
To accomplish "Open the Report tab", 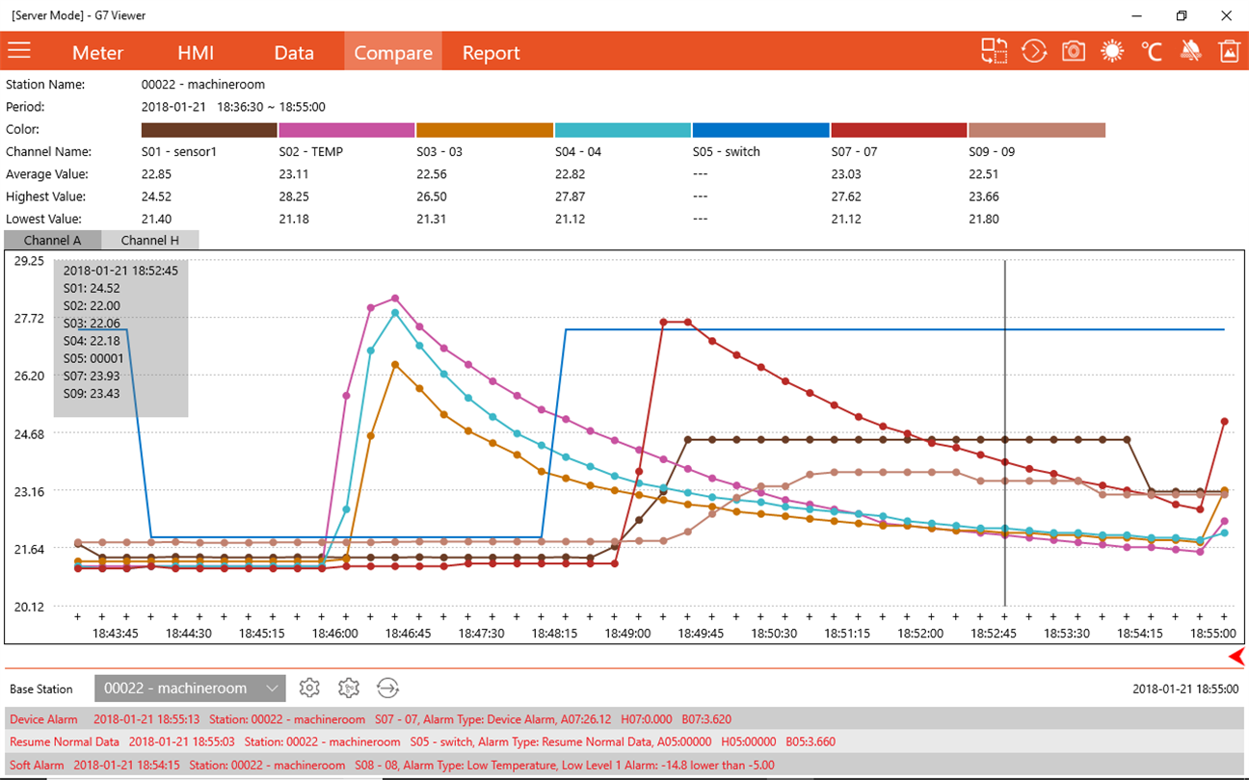I will [491, 52].
